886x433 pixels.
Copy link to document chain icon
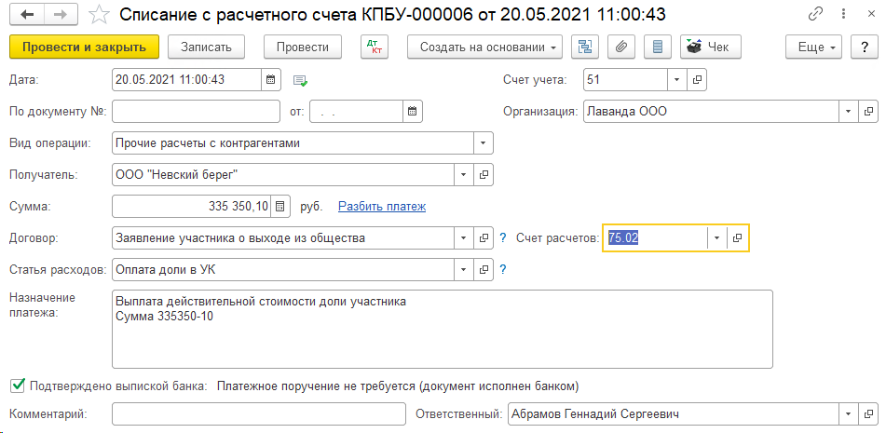(815, 15)
